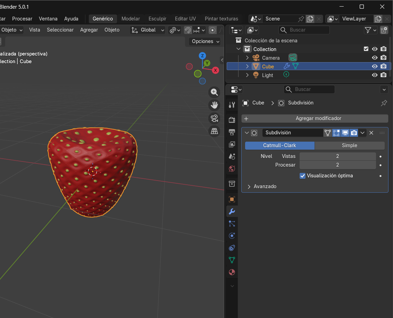
Task: Open the Global transform orientation dropdown
Action: click(148, 30)
